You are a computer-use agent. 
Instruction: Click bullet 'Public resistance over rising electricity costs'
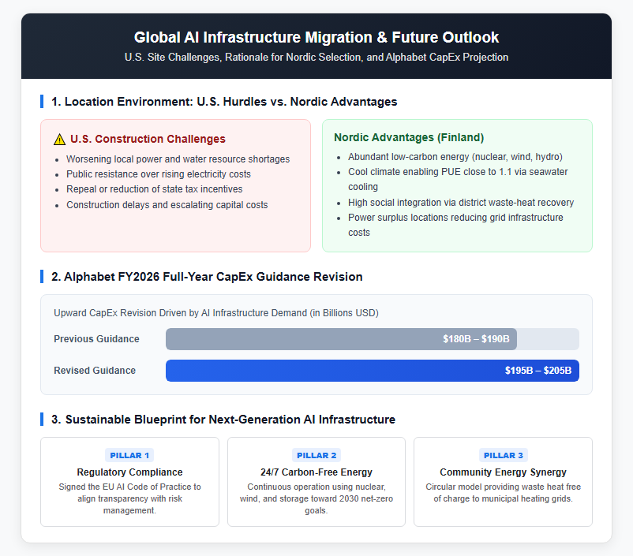[159, 174]
